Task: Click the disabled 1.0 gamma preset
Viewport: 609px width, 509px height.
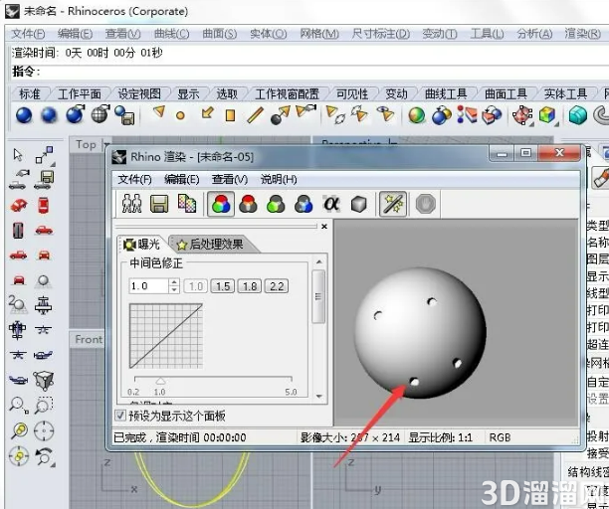Action: pos(196,286)
